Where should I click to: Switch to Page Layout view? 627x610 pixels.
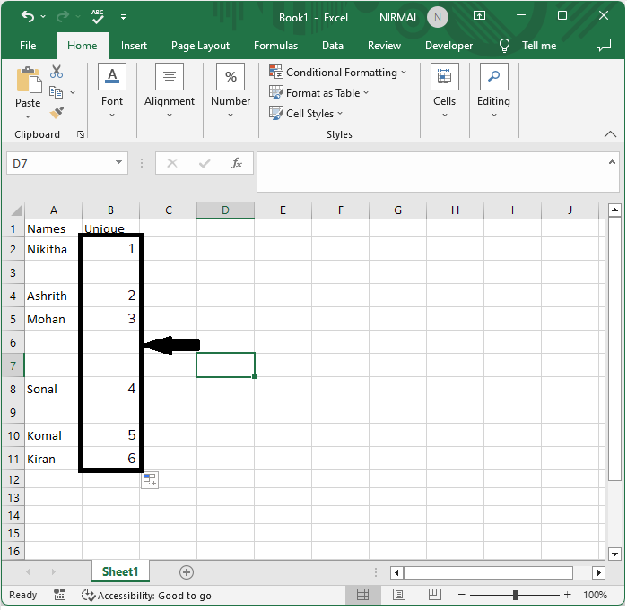(x=398, y=595)
